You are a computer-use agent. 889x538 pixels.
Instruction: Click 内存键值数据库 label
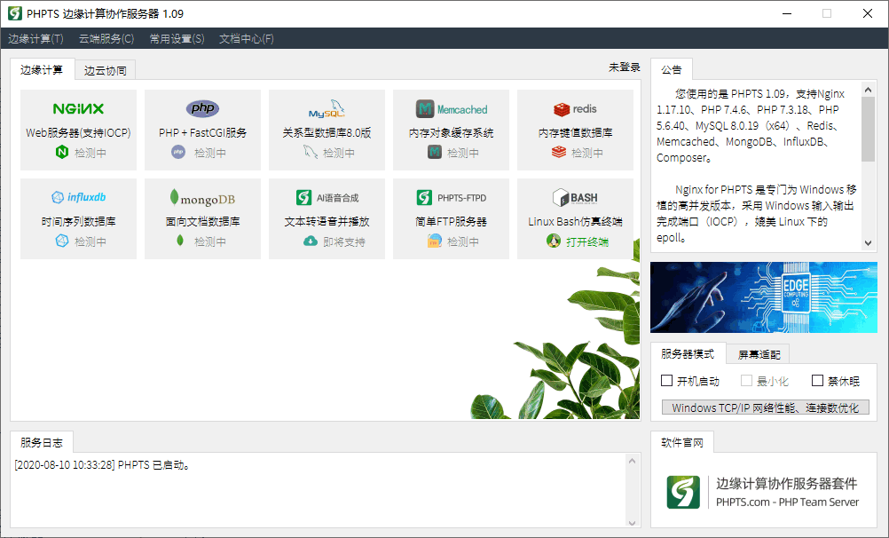point(575,132)
